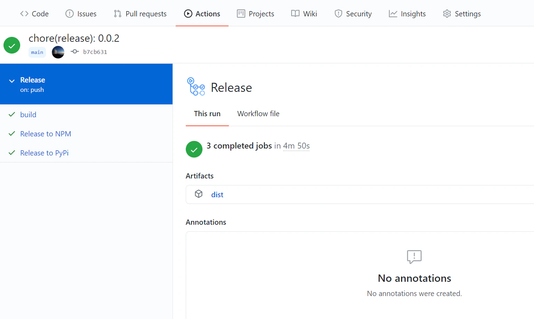Click the Code brackets icon
This screenshot has height=319, width=534.
tap(24, 14)
